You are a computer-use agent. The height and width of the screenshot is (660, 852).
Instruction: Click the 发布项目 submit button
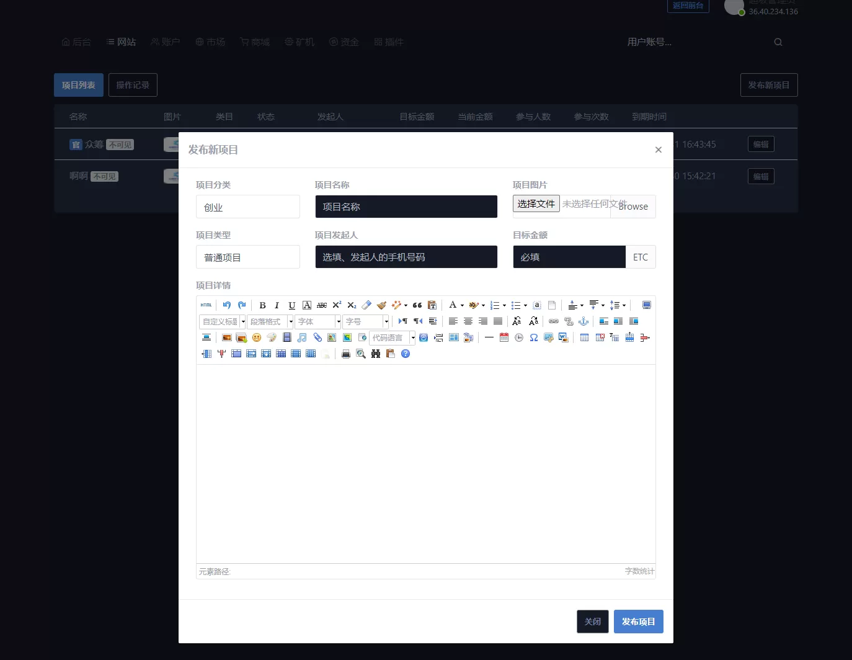point(638,621)
